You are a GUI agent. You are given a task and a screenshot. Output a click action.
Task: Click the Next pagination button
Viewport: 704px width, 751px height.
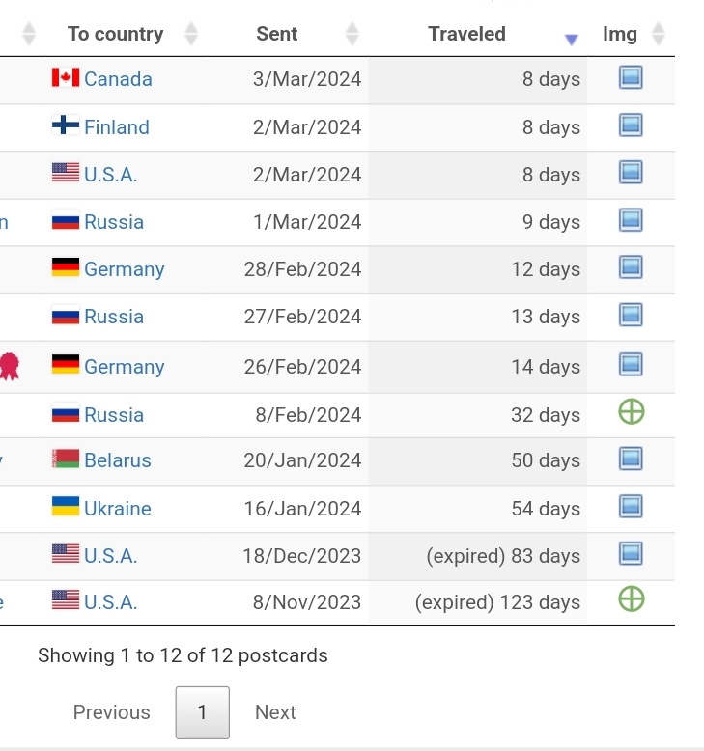coord(275,712)
